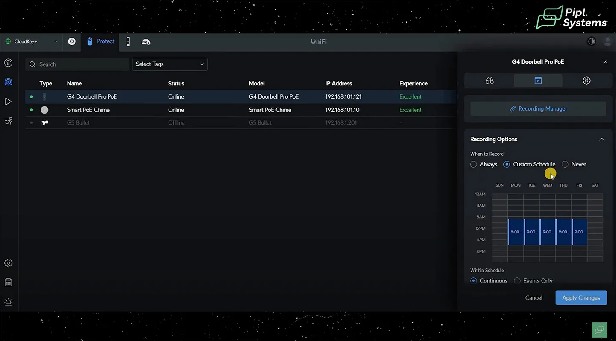Open the system log list sidebar icon
The height and width of the screenshot is (341, 616).
click(8, 283)
